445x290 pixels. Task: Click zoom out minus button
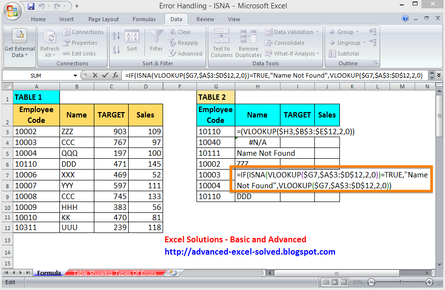pos(371,282)
